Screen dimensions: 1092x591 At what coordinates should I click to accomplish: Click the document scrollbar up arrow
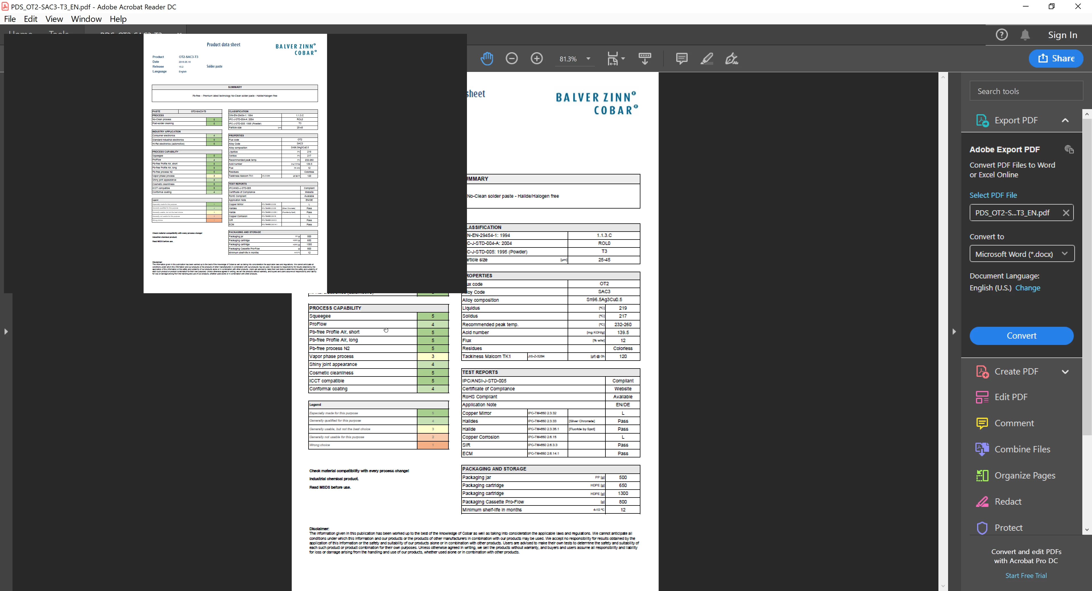tap(943, 77)
